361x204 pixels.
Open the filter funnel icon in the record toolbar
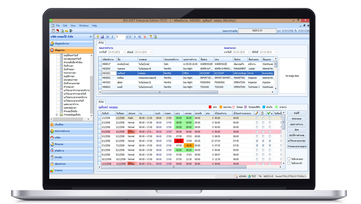point(151,37)
